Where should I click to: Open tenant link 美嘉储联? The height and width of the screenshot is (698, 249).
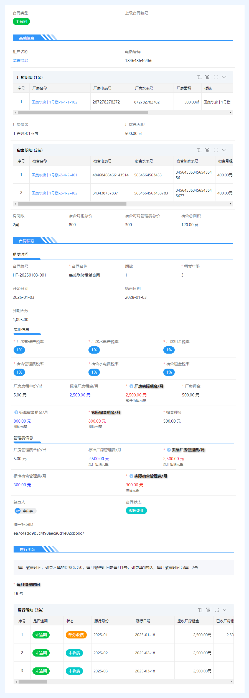tap(21, 61)
